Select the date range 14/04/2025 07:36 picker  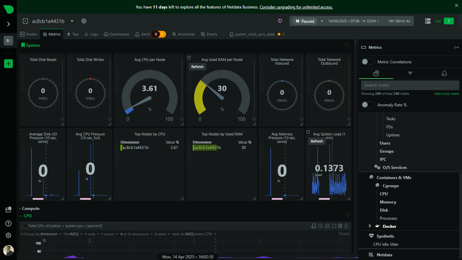point(354,21)
